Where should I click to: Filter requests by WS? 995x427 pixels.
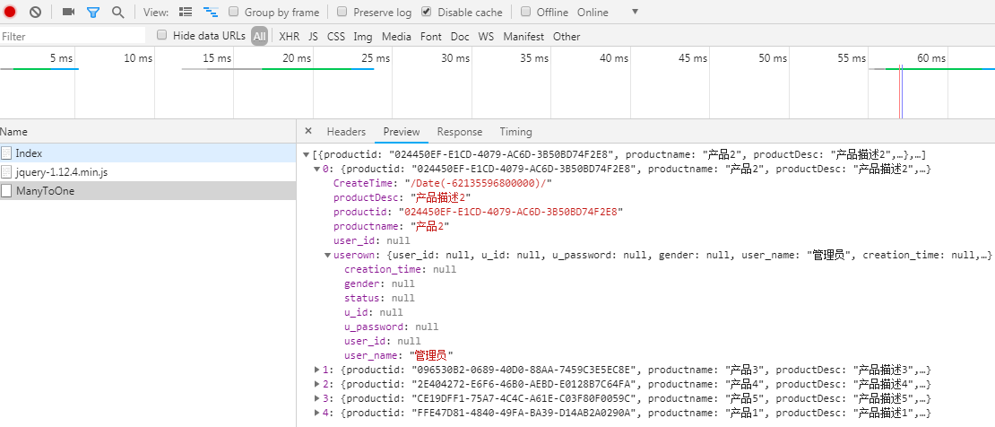tap(486, 36)
